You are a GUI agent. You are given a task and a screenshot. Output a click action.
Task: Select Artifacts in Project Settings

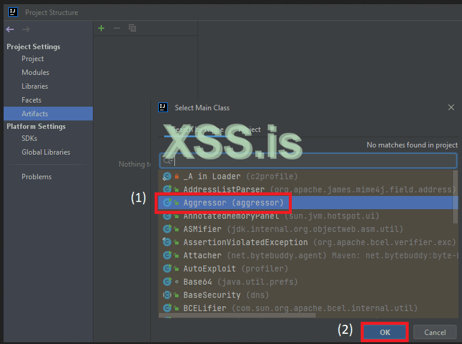(49, 113)
